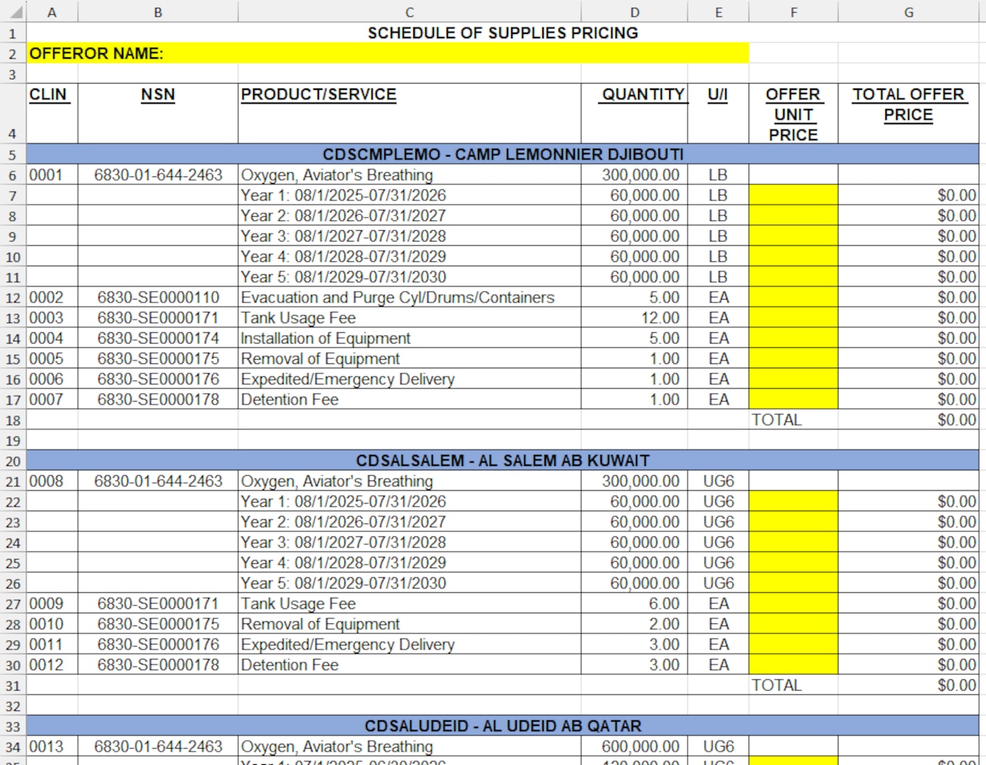Select the TOTAL label cell in row 31

coord(777,685)
